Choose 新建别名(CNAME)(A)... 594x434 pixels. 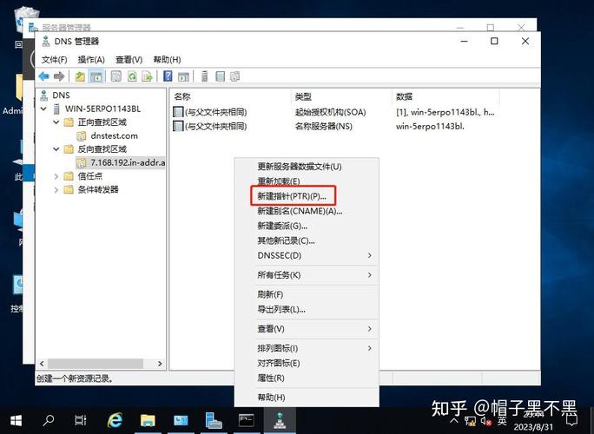coord(307,211)
